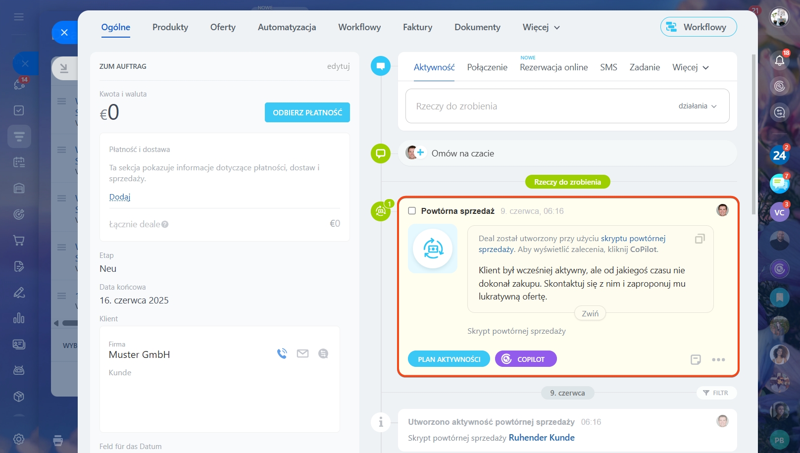Open the hamburger menu in left sidebar
800x453 pixels.
(x=19, y=17)
